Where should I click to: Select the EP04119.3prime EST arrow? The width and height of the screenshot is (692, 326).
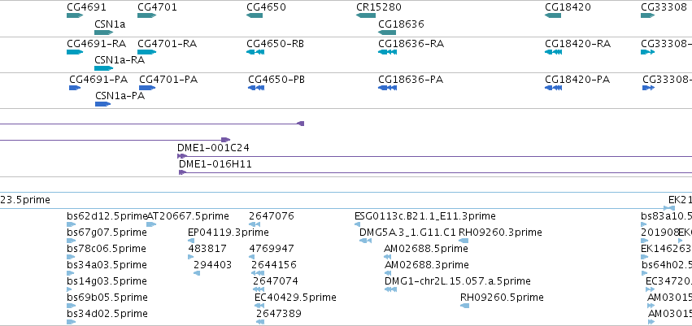[191, 241]
